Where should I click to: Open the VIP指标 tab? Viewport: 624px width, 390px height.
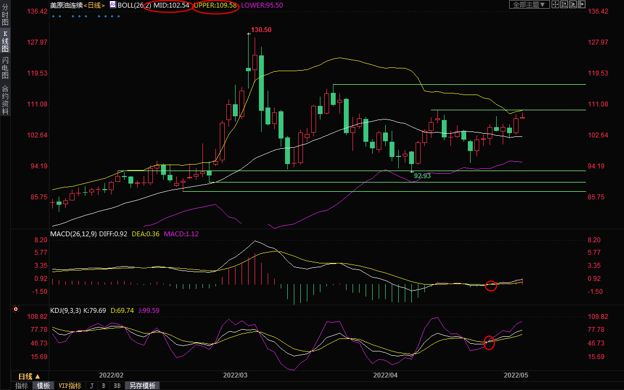[x=70, y=386]
